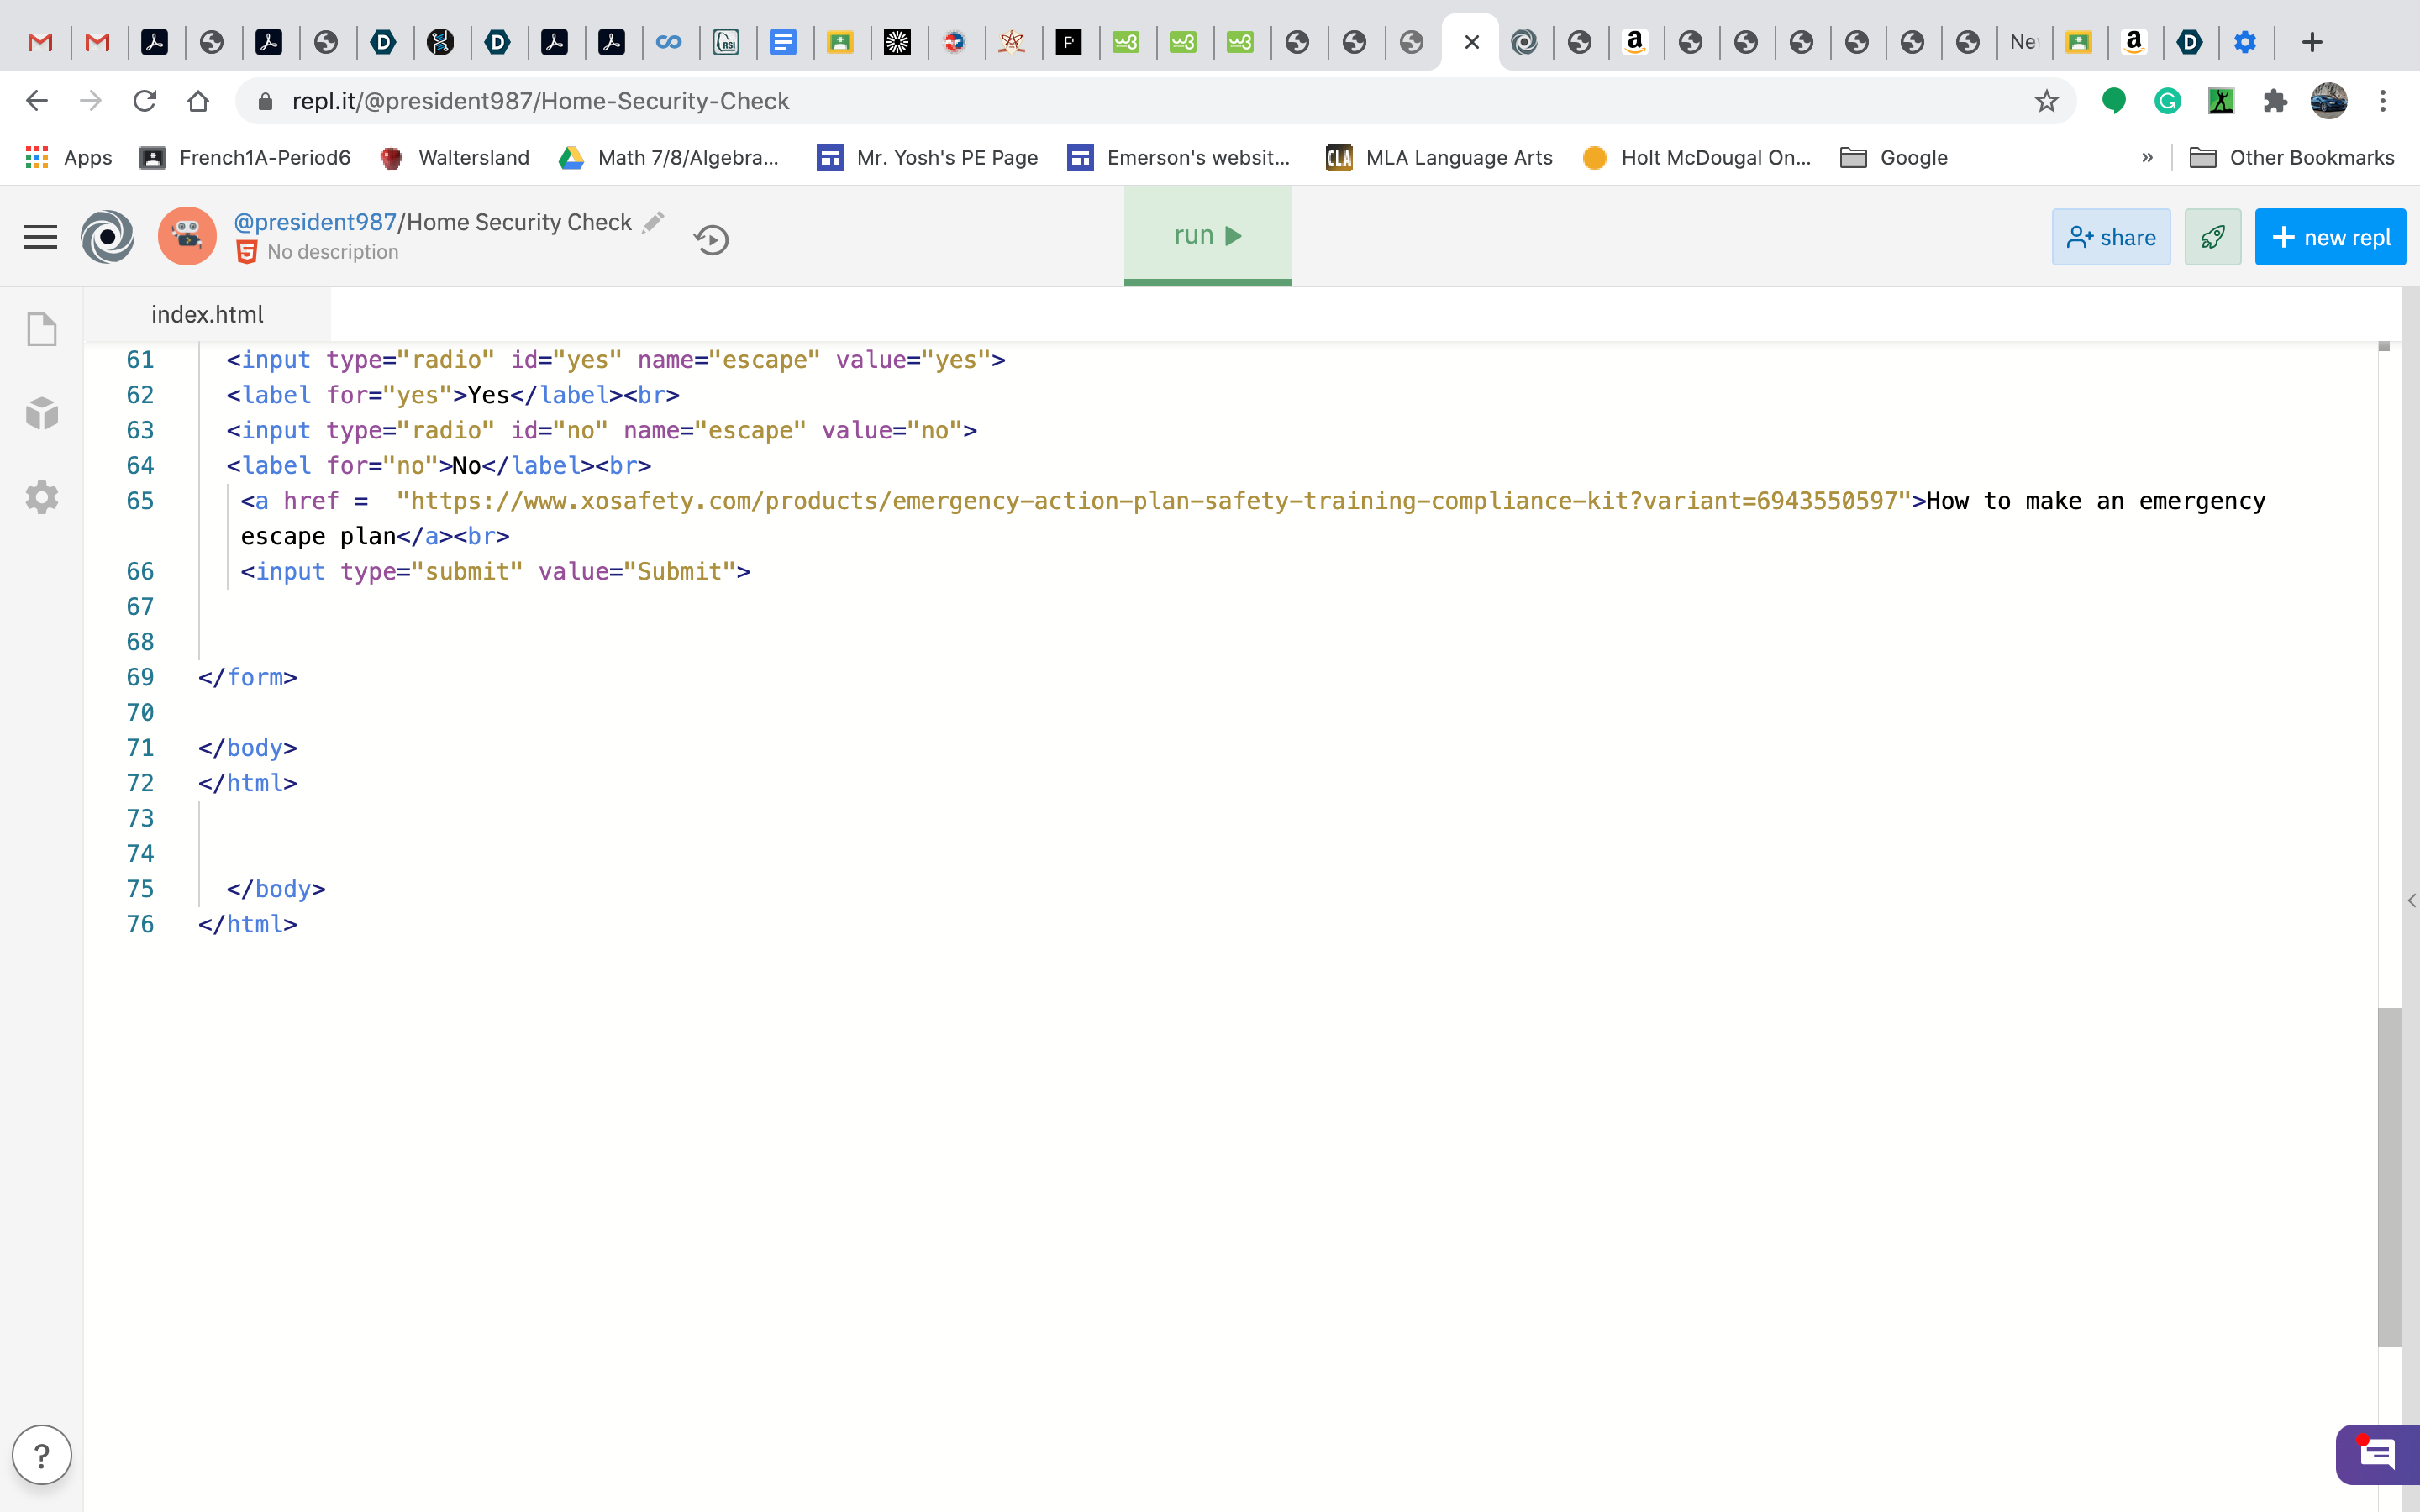Select the index.html file tab
This screenshot has width=2420, height=1512.
coord(207,315)
